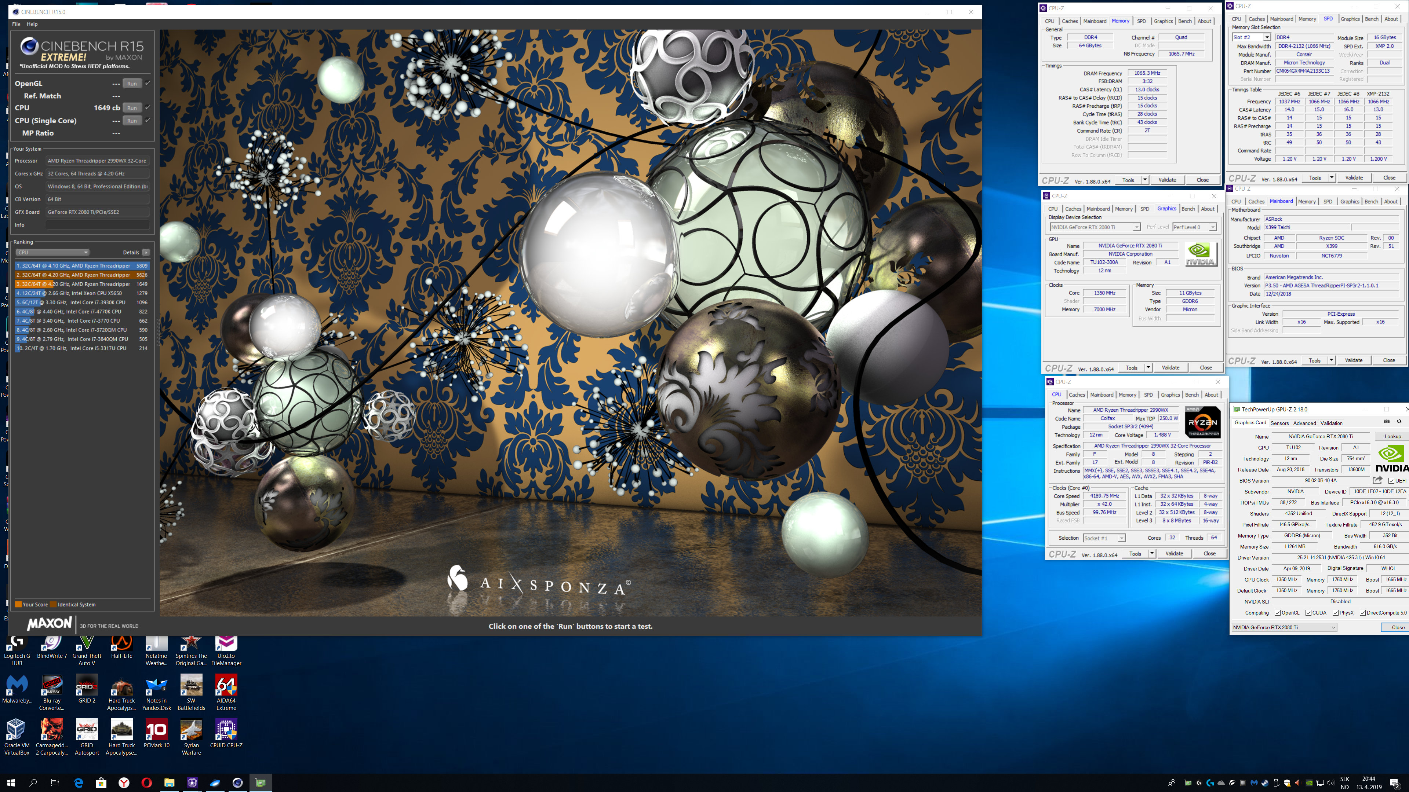Open Notes in Yandex.Disk shortcut

tap(156, 693)
